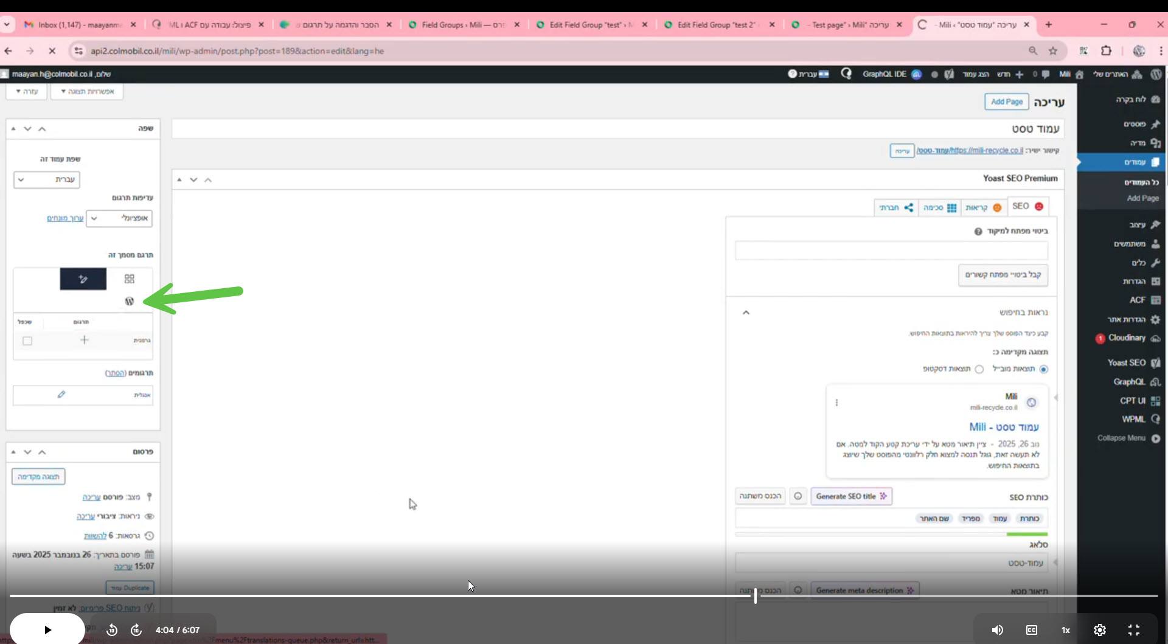Change the video playback speed 1x
Viewport: 1168px width, 644px height.
point(1066,630)
